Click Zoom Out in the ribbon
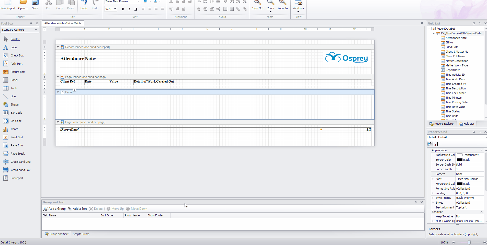Image resolution: width=487 pixels, height=245 pixels. click(x=257, y=5)
